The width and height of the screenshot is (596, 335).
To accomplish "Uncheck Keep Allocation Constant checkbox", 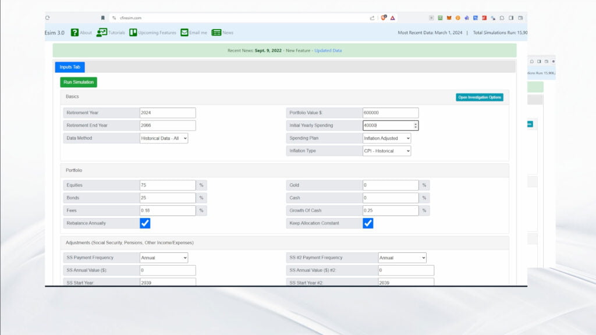I will [368, 223].
